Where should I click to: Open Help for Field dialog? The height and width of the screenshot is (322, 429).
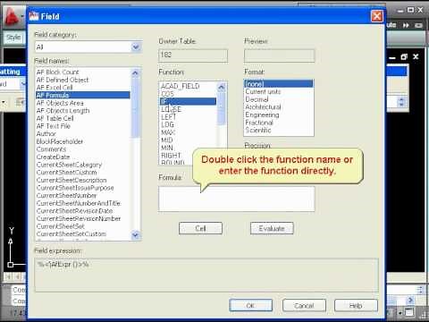click(x=356, y=305)
